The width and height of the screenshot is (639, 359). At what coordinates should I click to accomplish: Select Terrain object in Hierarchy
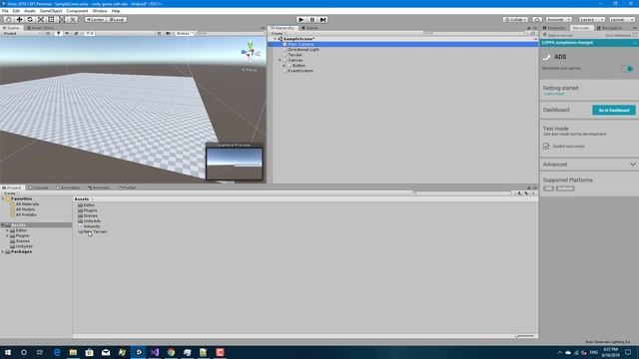pyautogui.click(x=295, y=55)
